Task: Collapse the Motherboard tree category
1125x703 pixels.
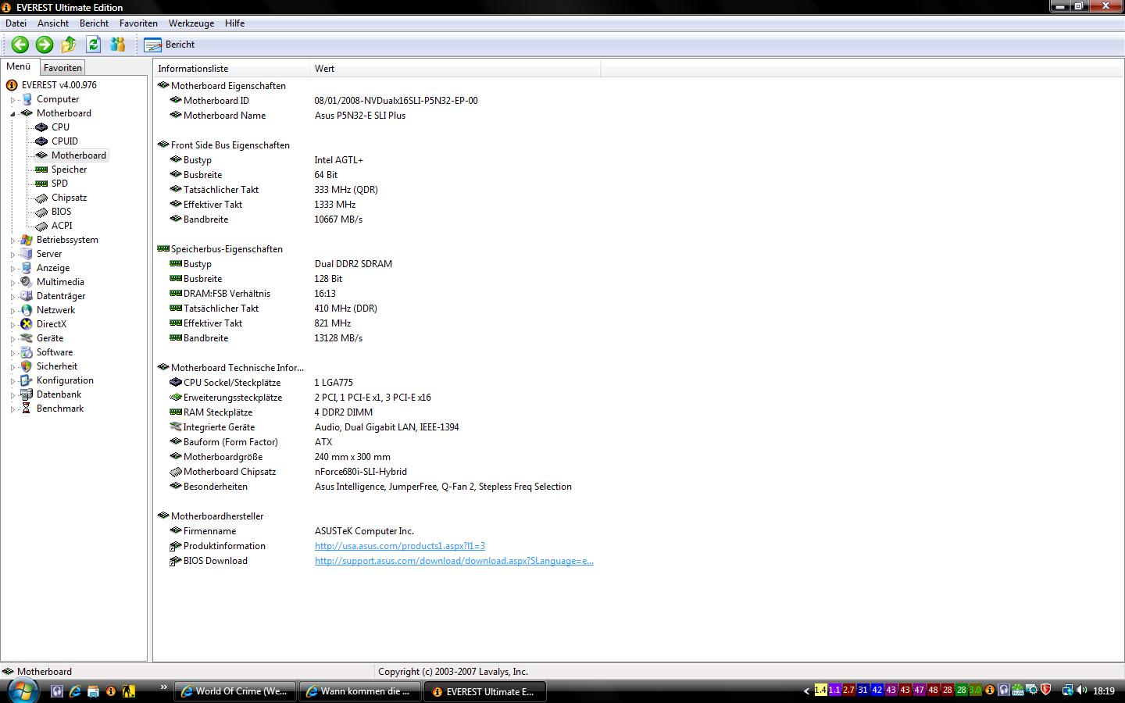Action: (x=13, y=114)
